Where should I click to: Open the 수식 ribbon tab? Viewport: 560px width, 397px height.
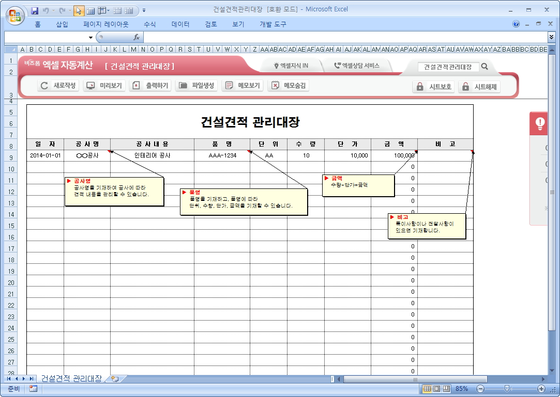(x=149, y=24)
